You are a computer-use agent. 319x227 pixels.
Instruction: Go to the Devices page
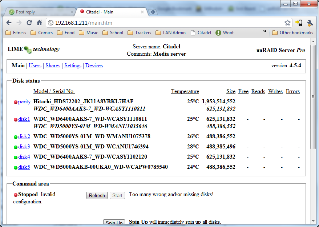pos(94,65)
